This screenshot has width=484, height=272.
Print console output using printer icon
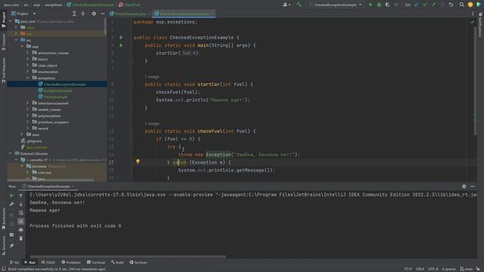click(20, 230)
